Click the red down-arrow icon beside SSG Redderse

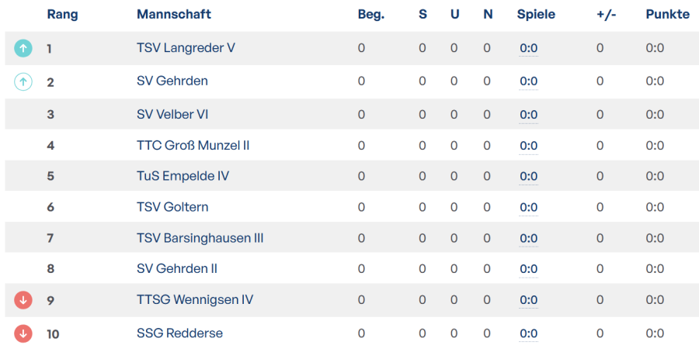point(23,333)
